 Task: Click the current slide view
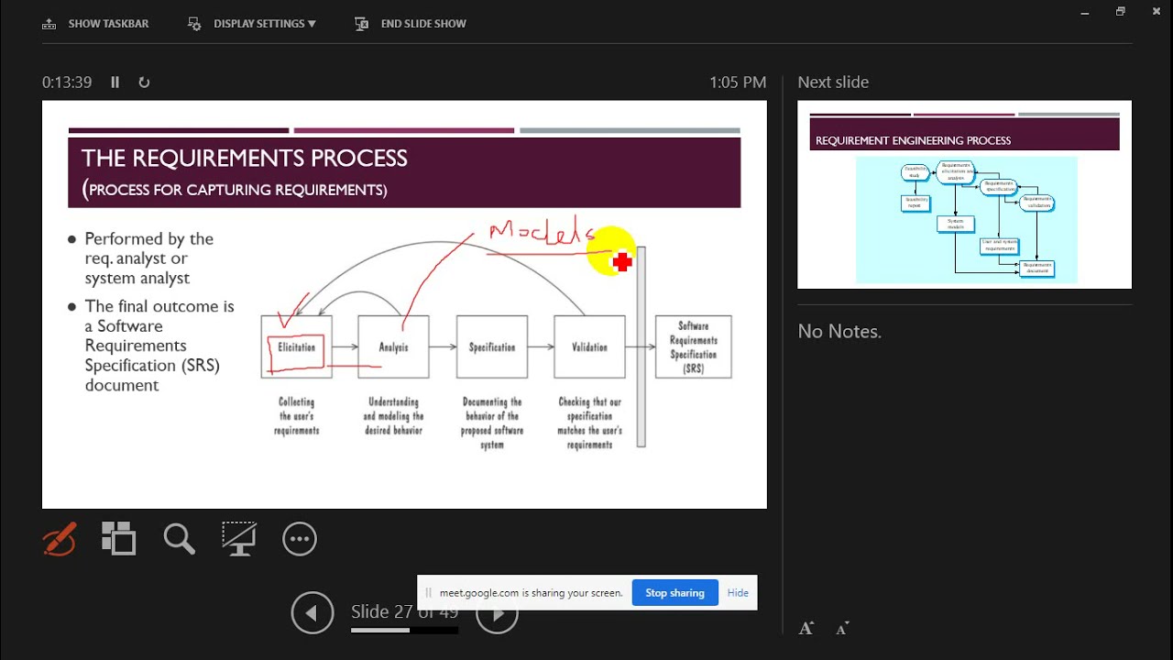click(x=404, y=304)
